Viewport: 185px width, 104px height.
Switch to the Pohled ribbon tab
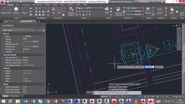coord(47,5)
